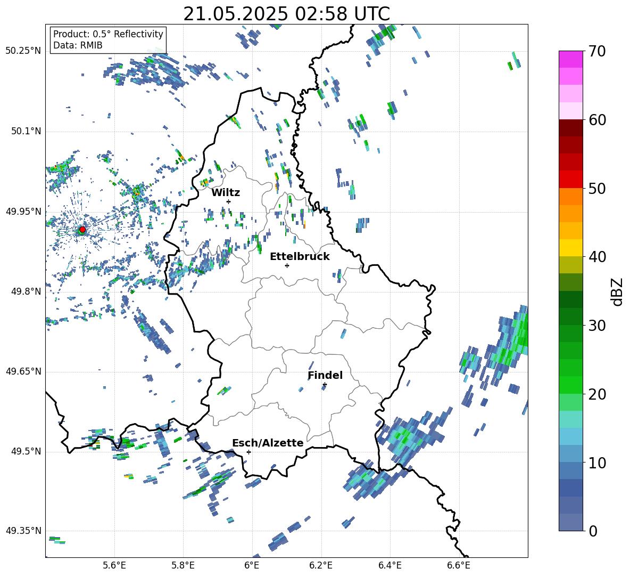Click the 49.95°N latitude label
Viewport: 630px width, 576px height.
(x=23, y=212)
